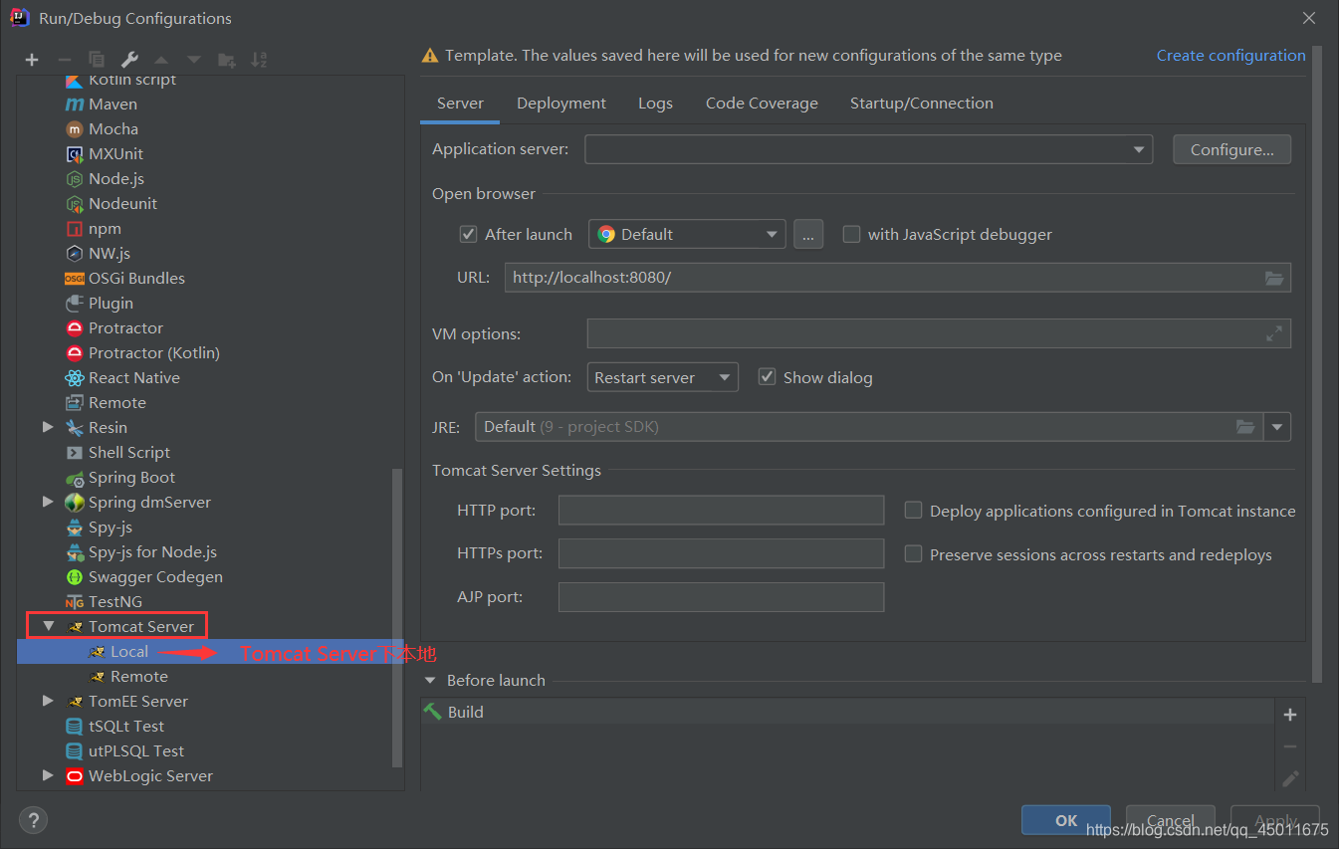Click the Node.js icon in the list

pyautogui.click(x=74, y=178)
